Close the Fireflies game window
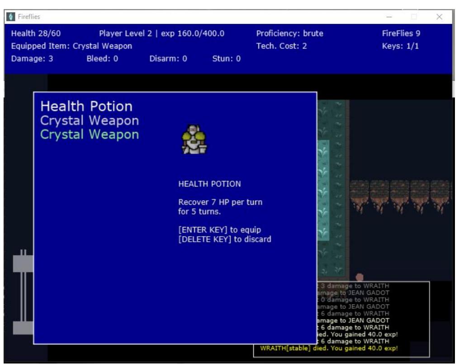The height and width of the screenshot is (364, 464). point(439,17)
